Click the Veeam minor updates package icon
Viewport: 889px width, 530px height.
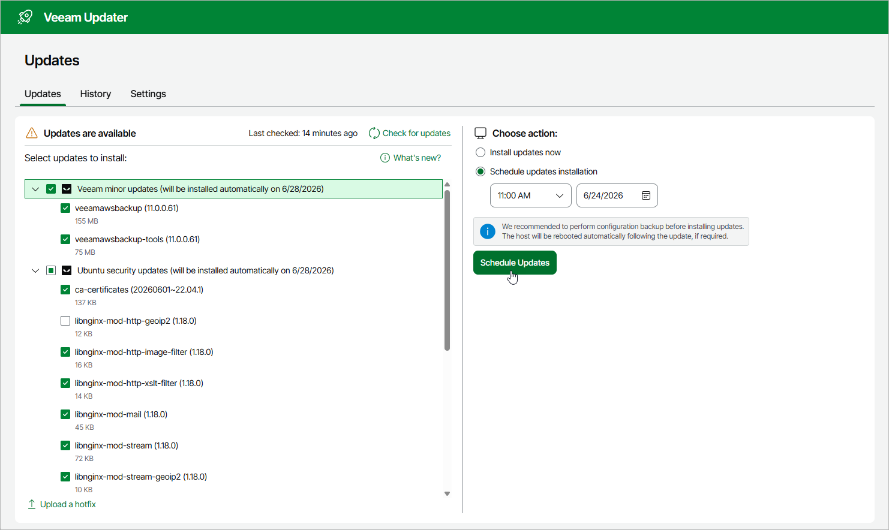67,189
